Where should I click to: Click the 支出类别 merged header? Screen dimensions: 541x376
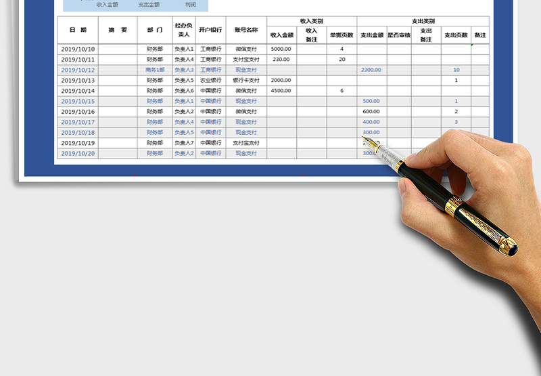(x=423, y=21)
